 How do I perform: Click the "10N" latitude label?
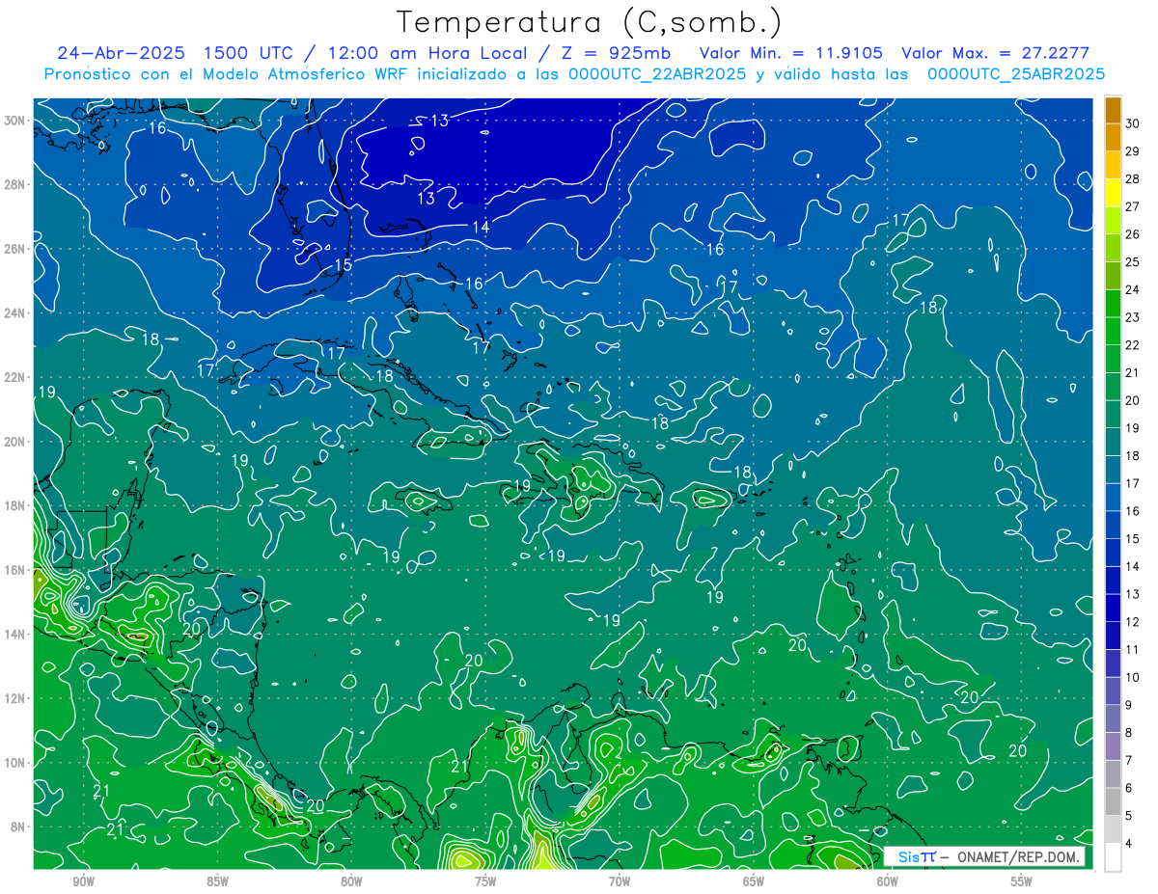click(14, 762)
